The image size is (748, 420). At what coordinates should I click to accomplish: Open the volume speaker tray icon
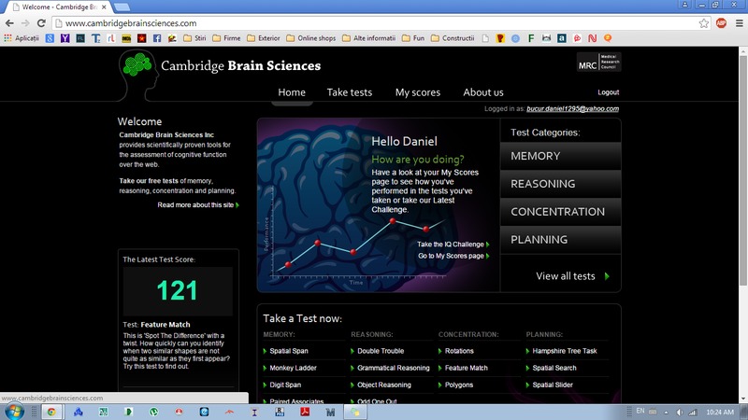680,412
